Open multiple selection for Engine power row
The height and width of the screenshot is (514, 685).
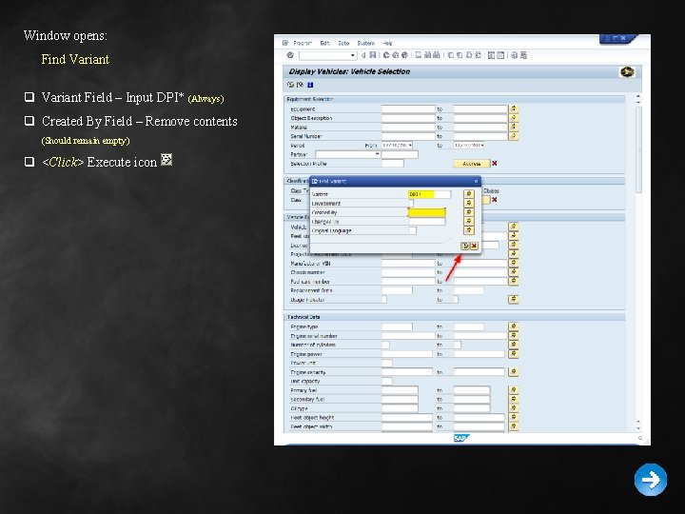click(x=514, y=354)
